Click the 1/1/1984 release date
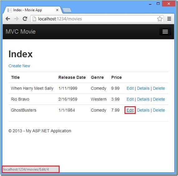Screen dimensions: 178x176 pos(67,110)
